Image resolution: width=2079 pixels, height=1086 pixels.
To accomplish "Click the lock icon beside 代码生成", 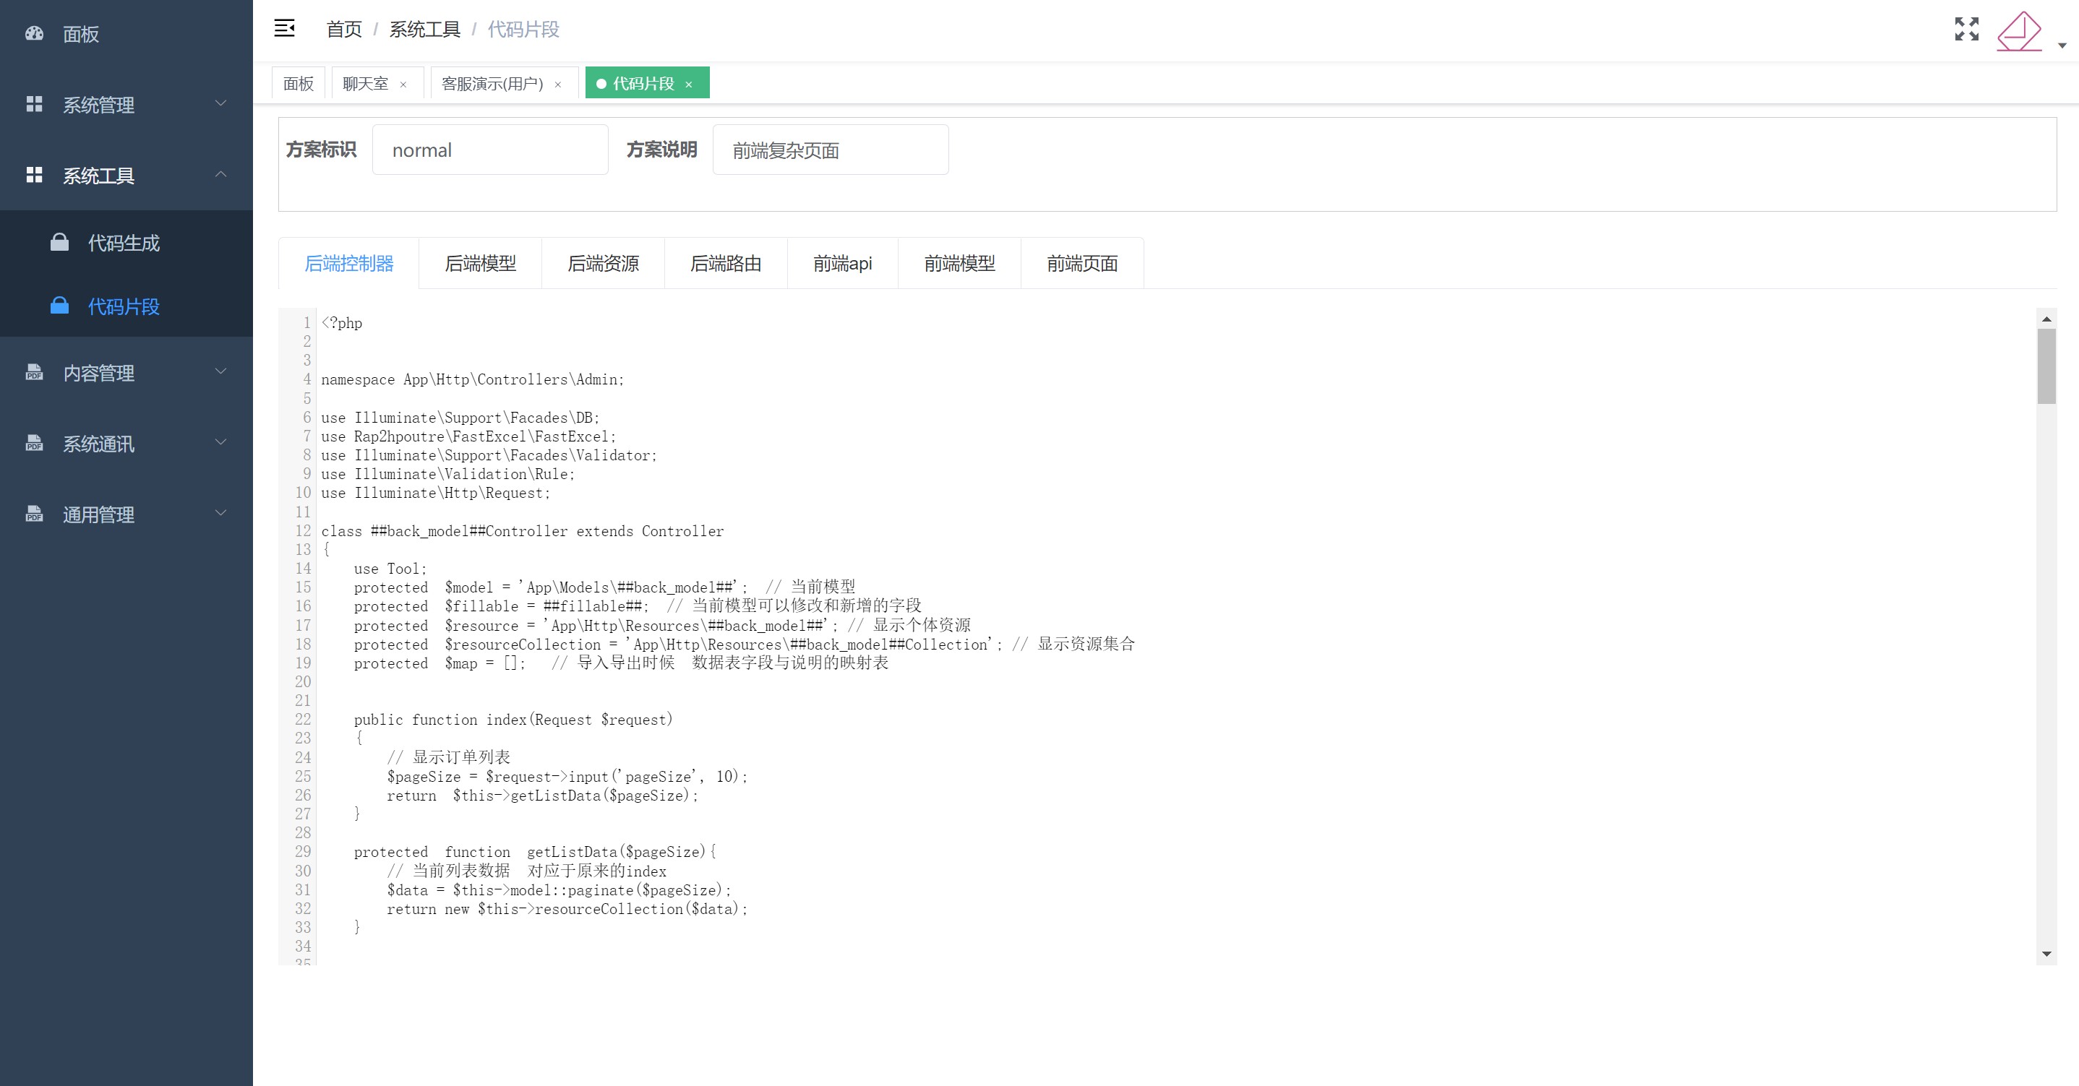I will pos(60,242).
